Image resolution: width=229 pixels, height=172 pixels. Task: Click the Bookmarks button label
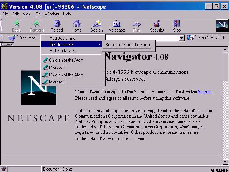tap(29, 38)
